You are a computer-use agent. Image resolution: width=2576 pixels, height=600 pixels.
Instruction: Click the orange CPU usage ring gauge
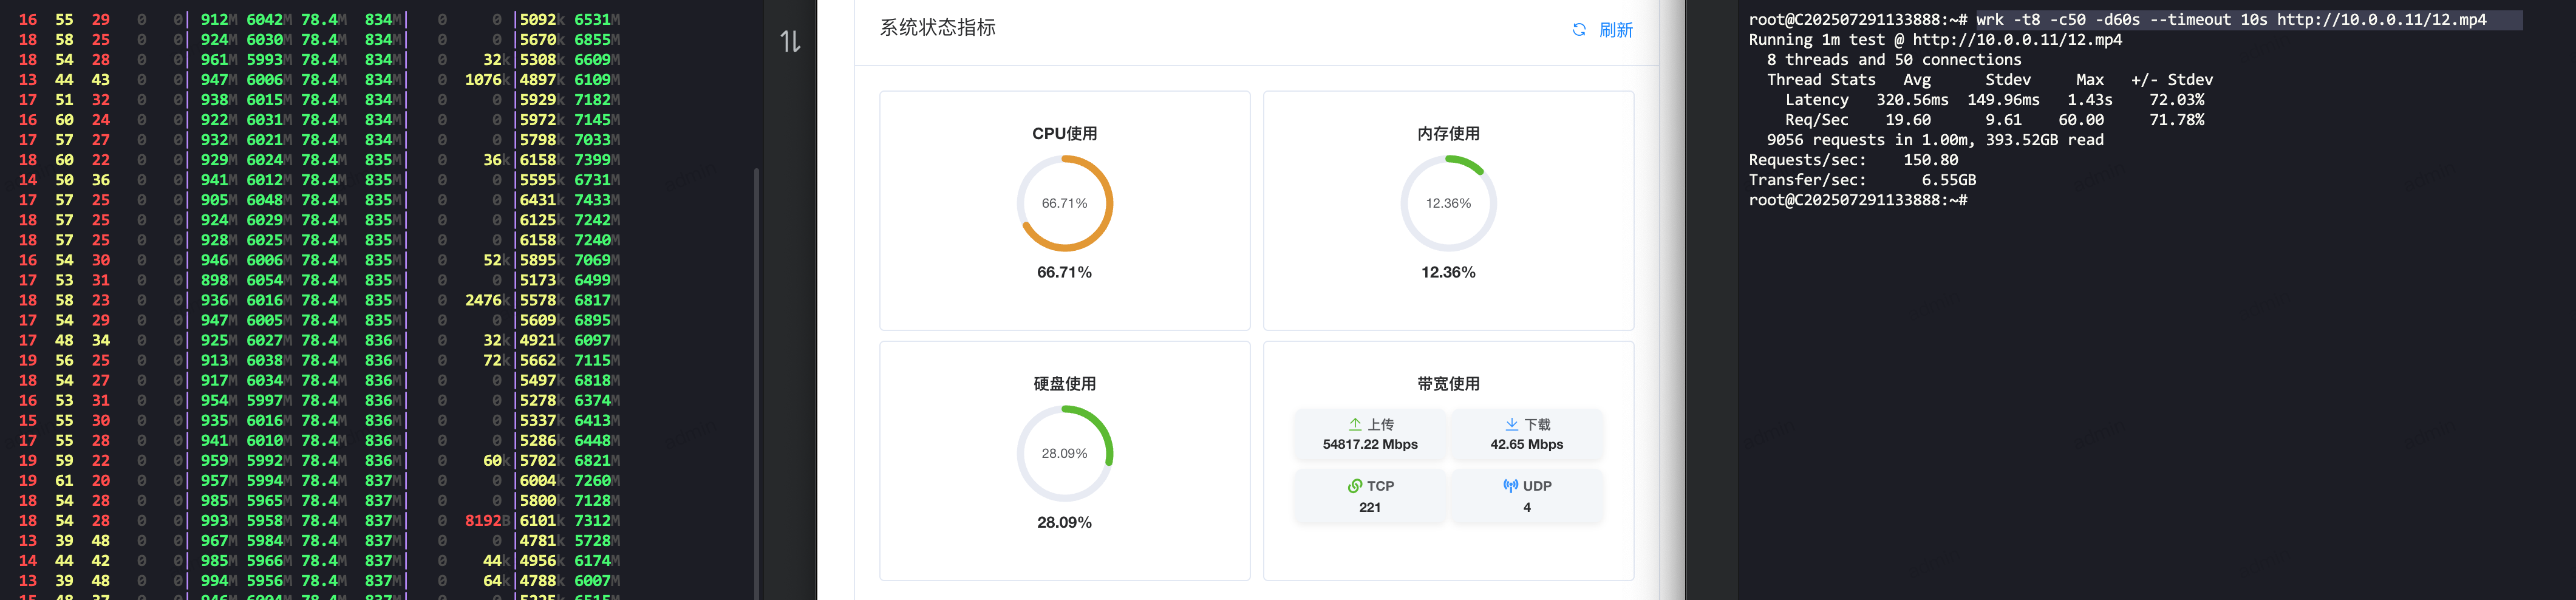tap(1064, 203)
